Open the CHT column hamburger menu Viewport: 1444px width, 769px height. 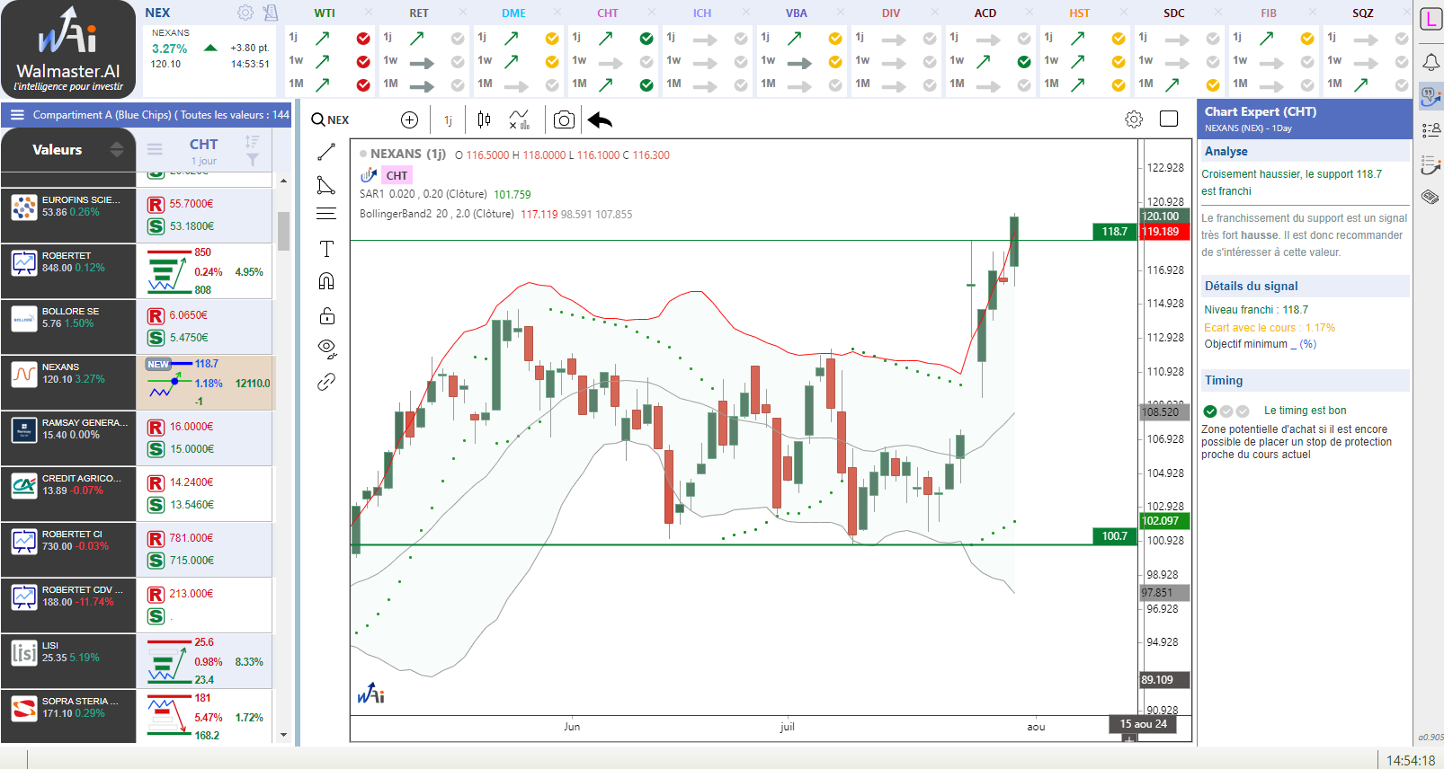click(x=155, y=149)
